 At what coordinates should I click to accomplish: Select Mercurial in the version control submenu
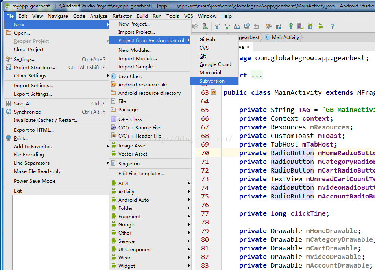(214, 72)
